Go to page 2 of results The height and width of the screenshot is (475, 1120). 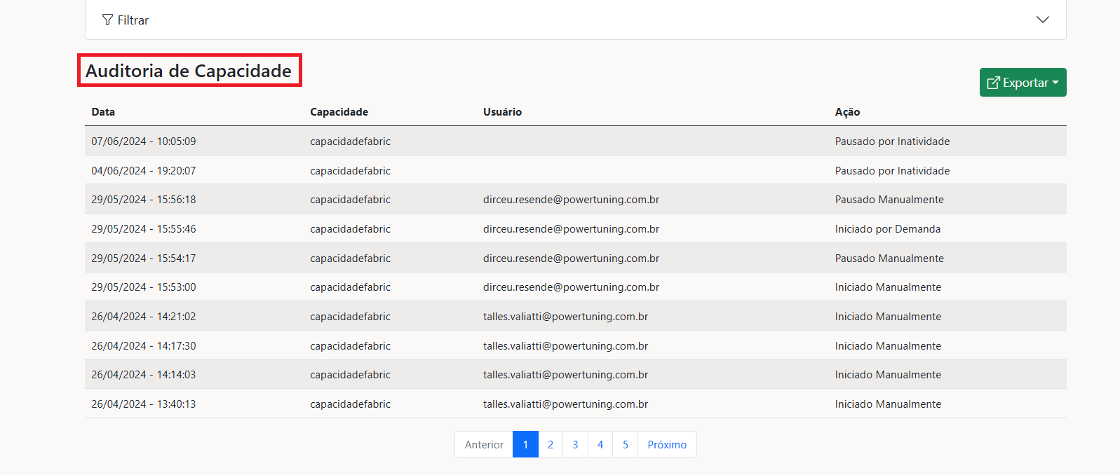[551, 444]
